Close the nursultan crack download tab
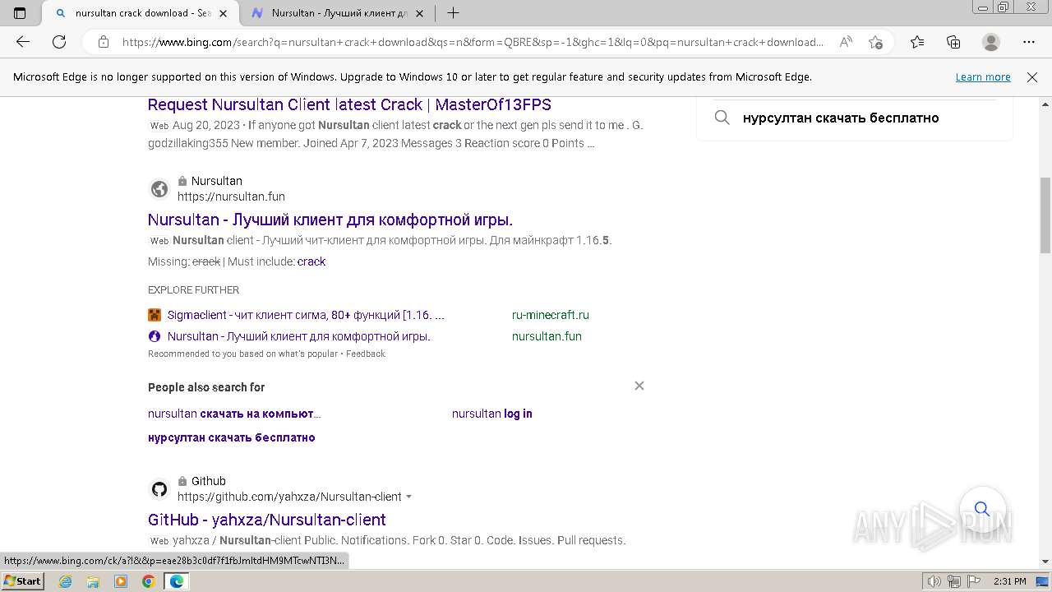Image resolution: width=1052 pixels, height=592 pixels. tap(223, 13)
